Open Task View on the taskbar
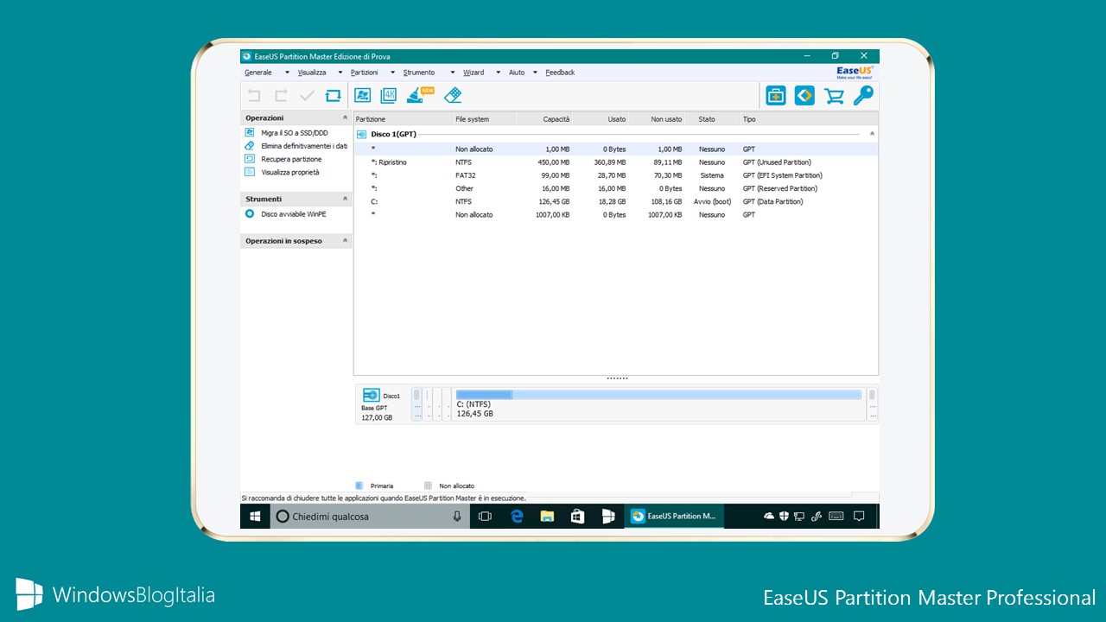The height and width of the screenshot is (622, 1106). click(485, 517)
